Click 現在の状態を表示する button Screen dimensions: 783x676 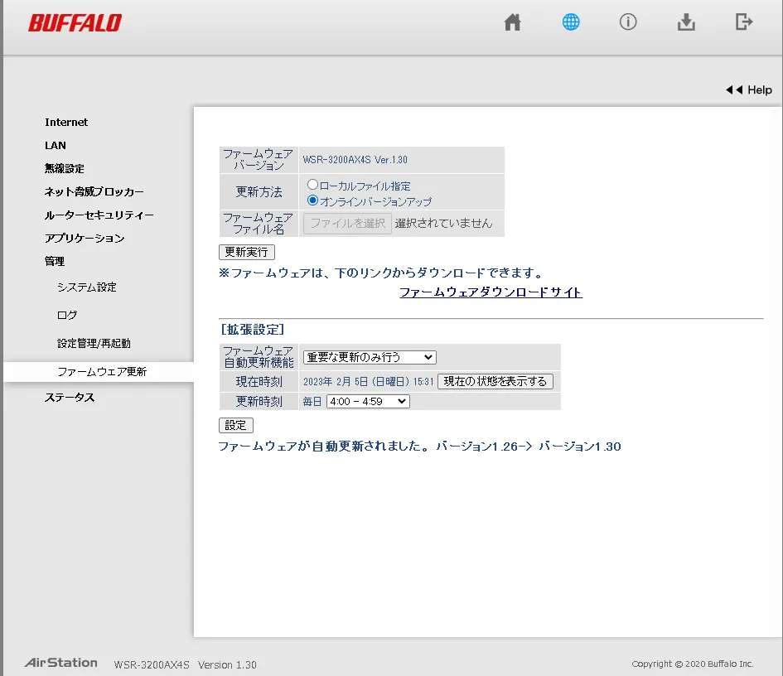pyautogui.click(x=495, y=381)
